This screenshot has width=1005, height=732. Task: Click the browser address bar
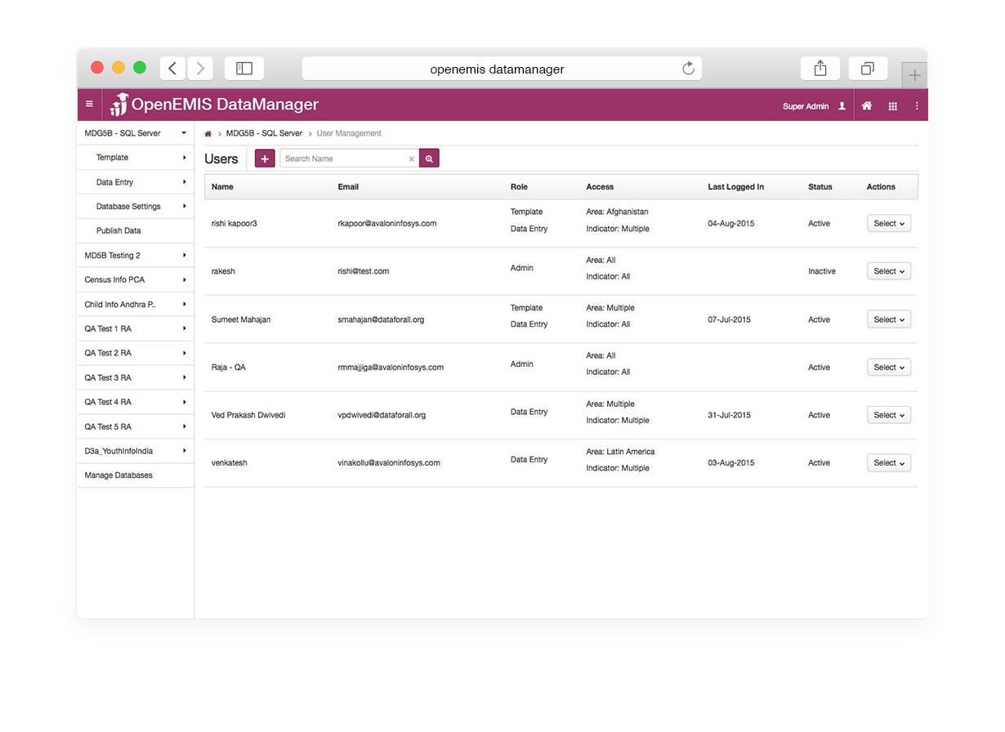coord(502,69)
